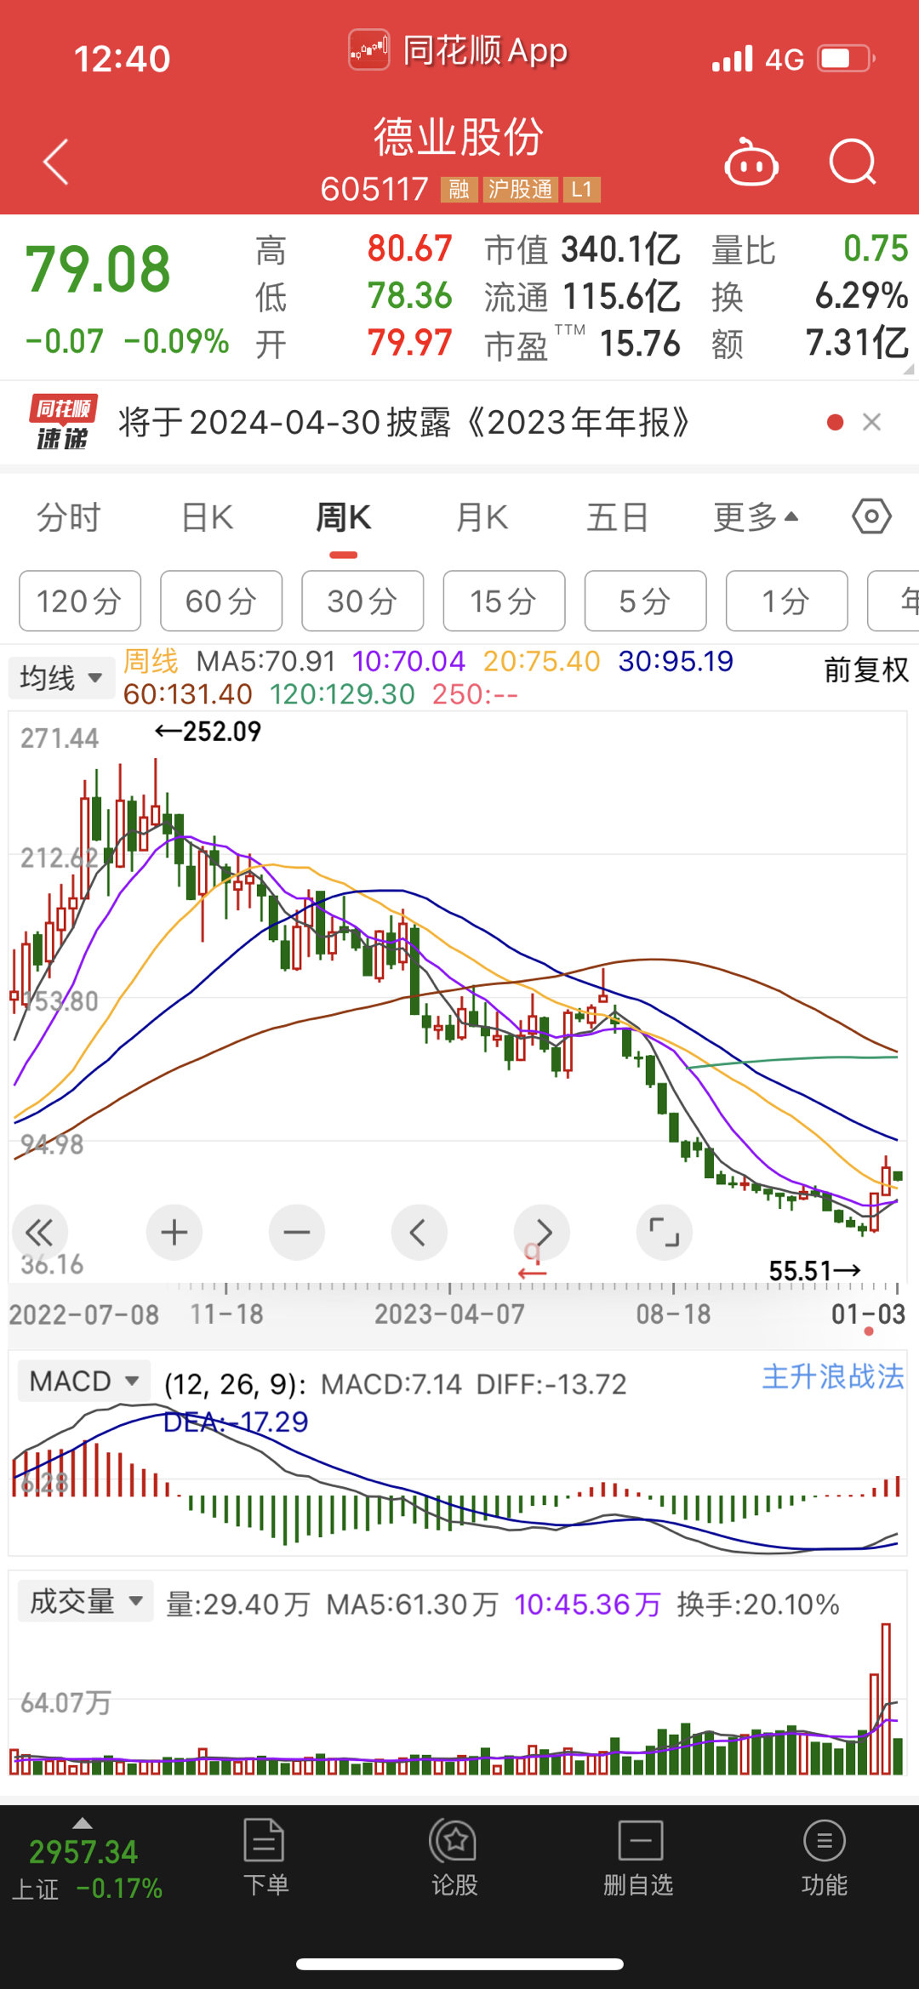This screenshot has height=1989, width=919.
Task: Move chart left with arrow button
Action: point(419,1232)
